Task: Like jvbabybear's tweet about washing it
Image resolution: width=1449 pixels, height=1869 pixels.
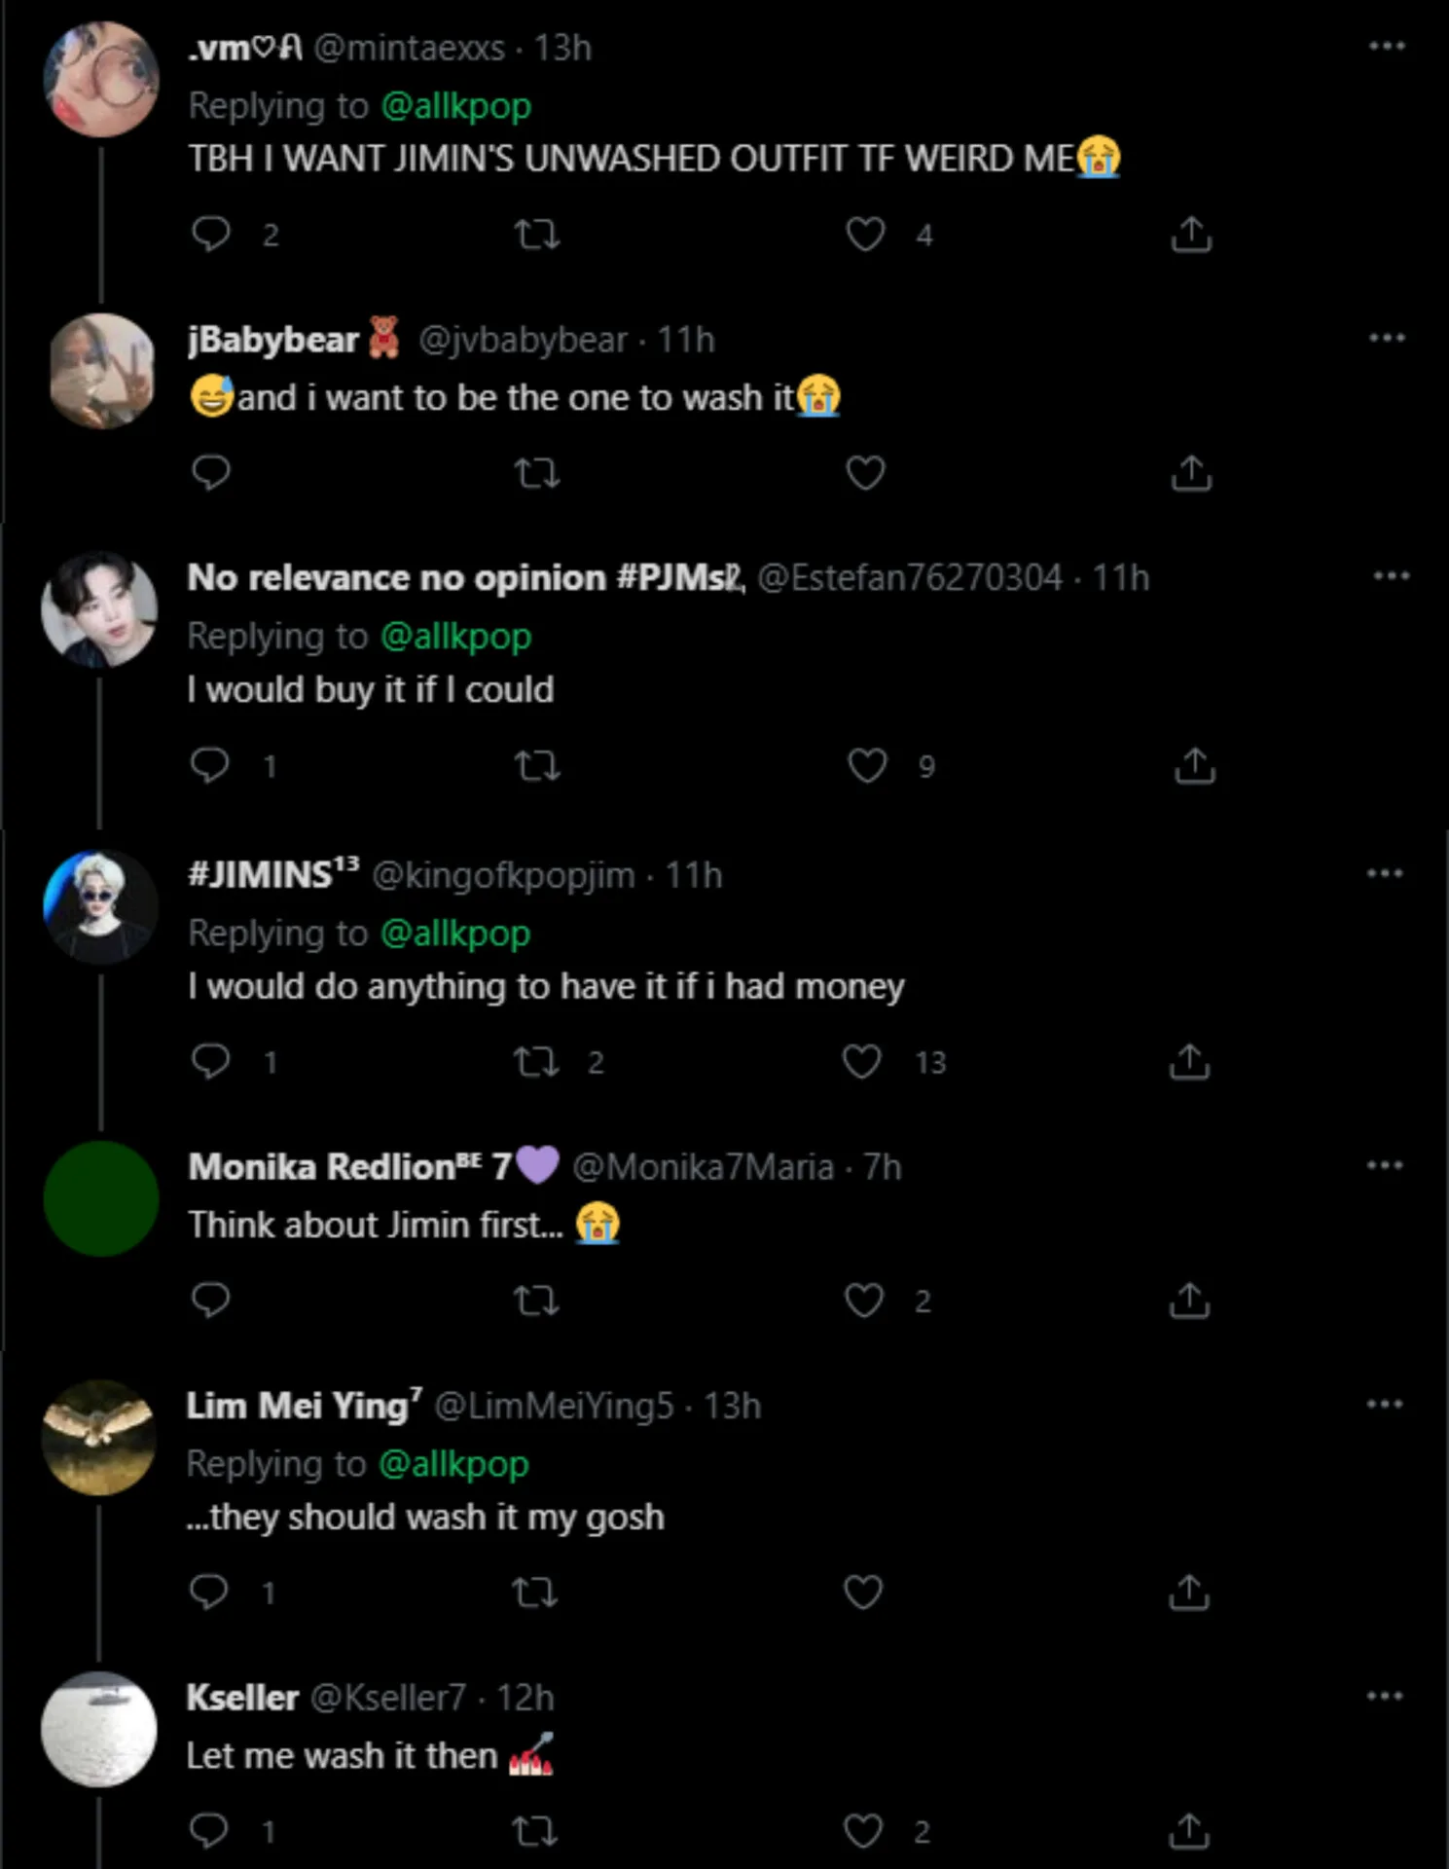Action: (864, 473)
